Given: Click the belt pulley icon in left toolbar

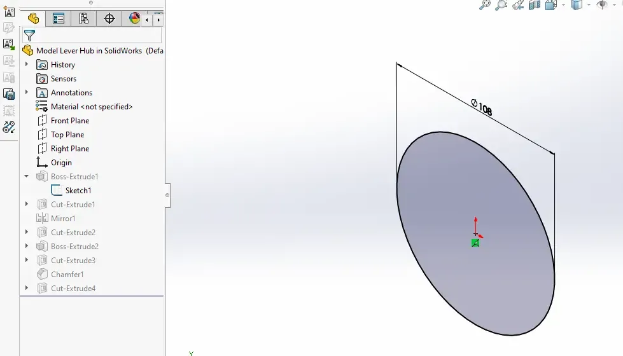Looking at the screenshot, I should pos(9,127).
